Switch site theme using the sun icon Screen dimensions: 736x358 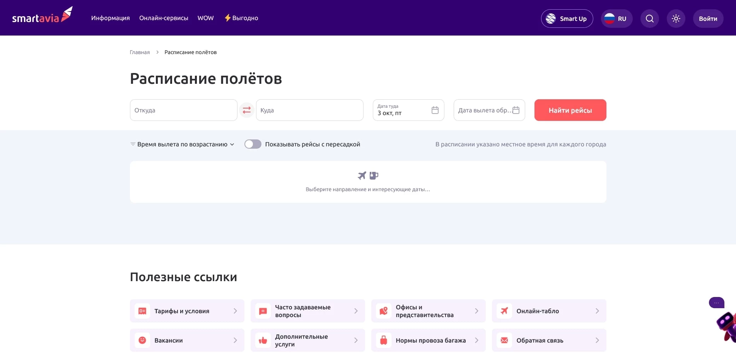pyautogui.click(x=676, y=18)
